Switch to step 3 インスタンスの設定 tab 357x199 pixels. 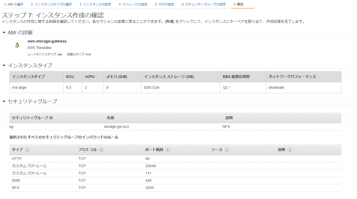pos(95,4)
